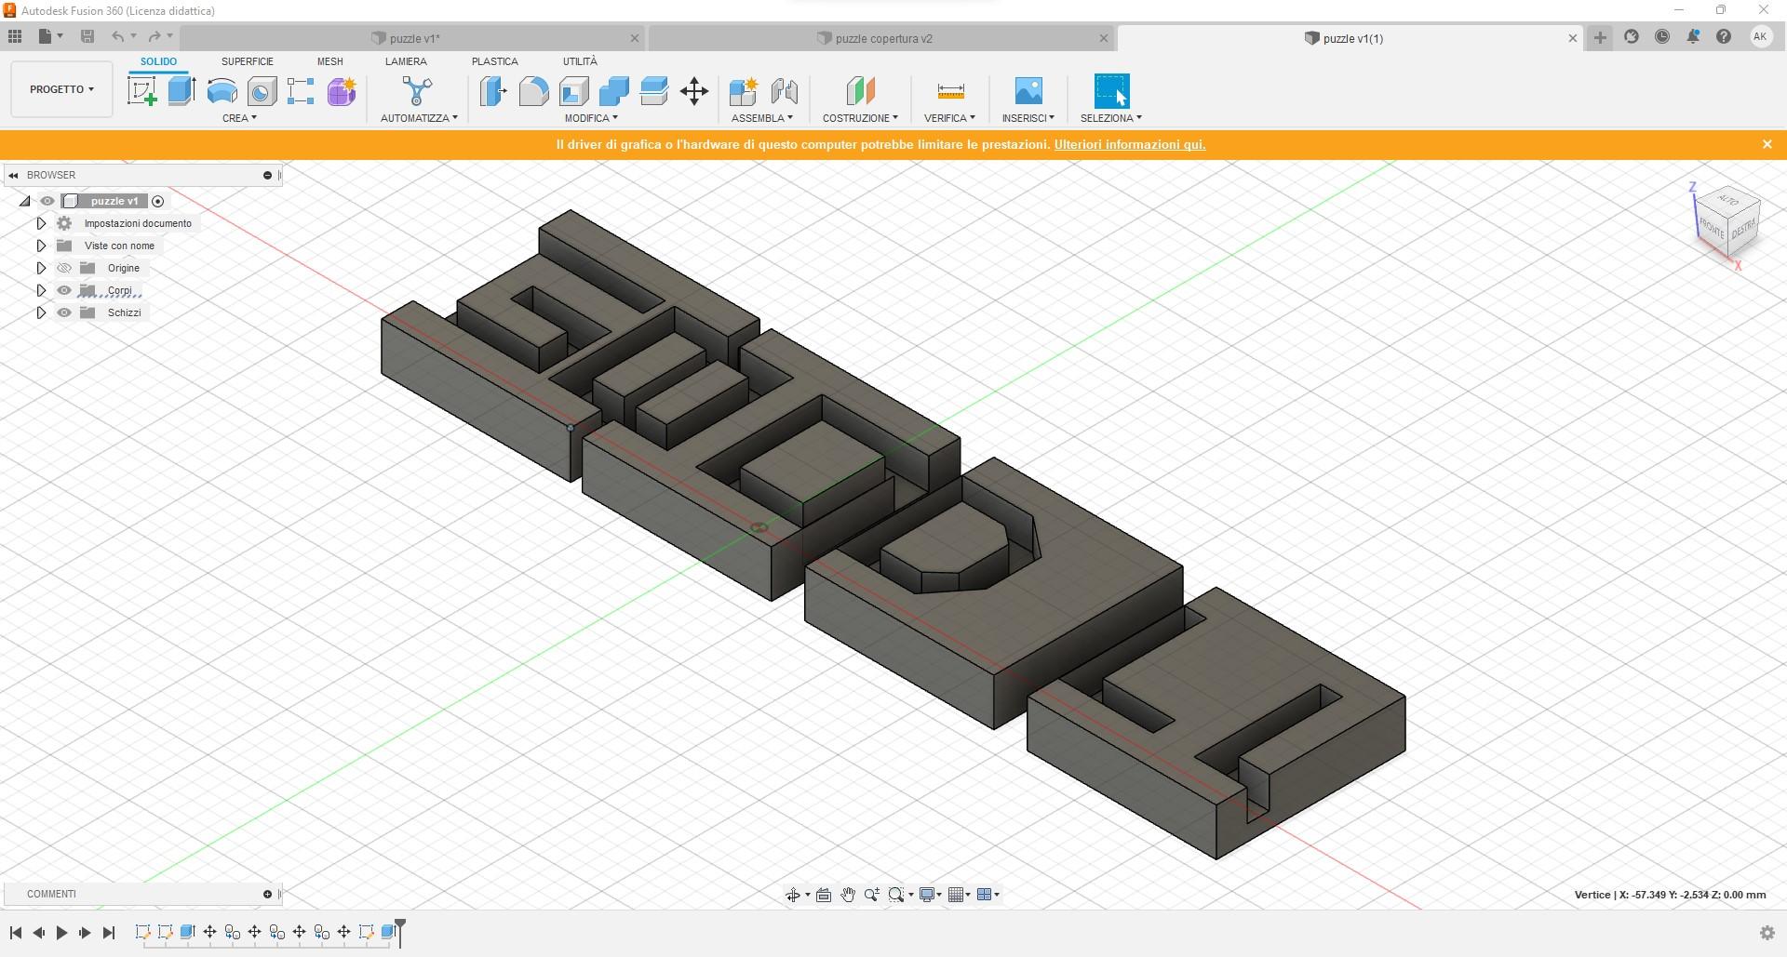
Task: Open timeline settings gear icon
Action: click(1767, 933)
